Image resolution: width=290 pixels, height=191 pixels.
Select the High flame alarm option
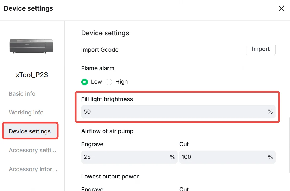pos(109,82)
